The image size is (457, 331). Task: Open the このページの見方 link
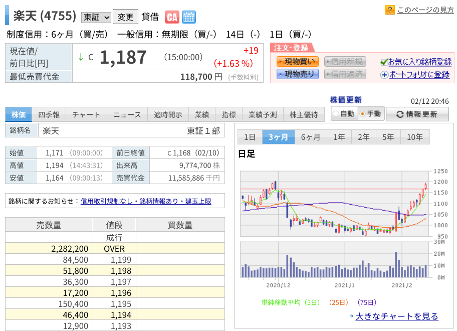[x=425, y=10]
